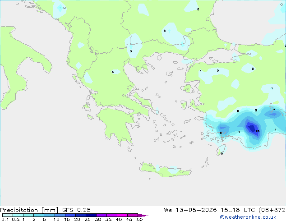Open the weatheronline.co.uk link
The image size is (286, 221).
248,217
